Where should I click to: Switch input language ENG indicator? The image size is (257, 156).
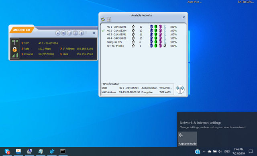point(227,152)
